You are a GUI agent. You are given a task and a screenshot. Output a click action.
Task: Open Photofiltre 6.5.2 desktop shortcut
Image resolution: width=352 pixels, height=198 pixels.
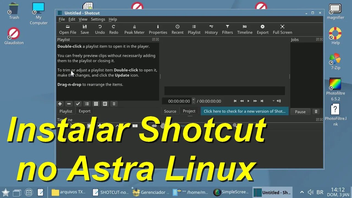point(335,89)
